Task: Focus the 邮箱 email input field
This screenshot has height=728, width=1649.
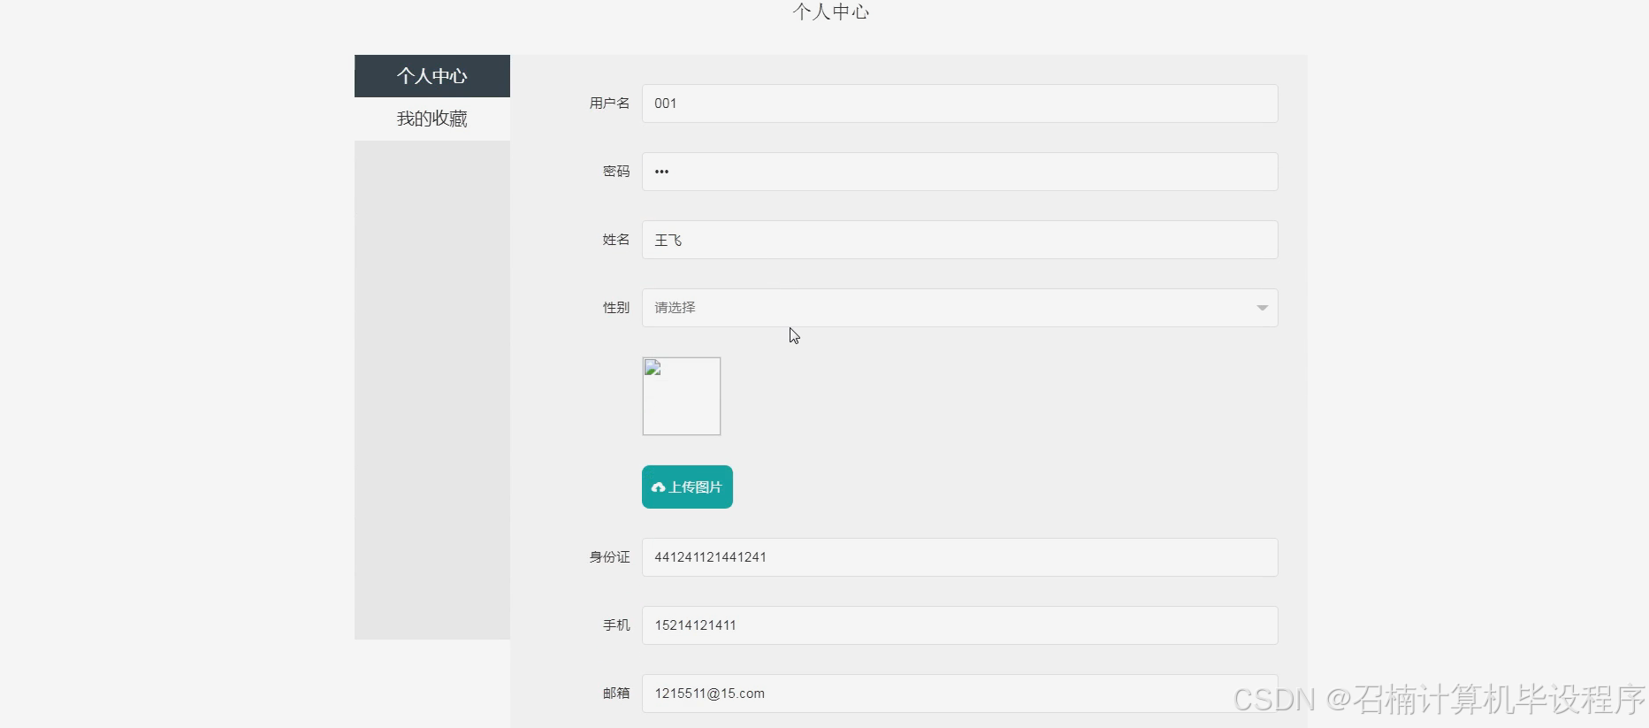Action: pyautogui.click(x=959, y=694)
